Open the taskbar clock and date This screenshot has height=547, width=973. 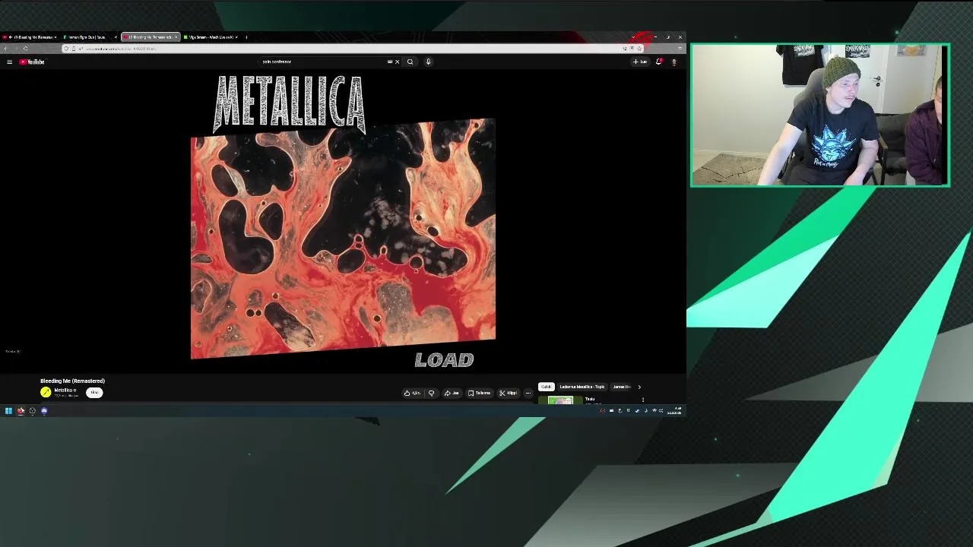pos(675,411)
